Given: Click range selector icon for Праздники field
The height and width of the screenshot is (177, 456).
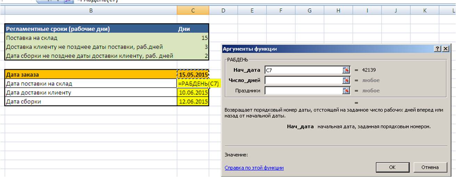Looking at the screenshot, I should pos(346,91).
